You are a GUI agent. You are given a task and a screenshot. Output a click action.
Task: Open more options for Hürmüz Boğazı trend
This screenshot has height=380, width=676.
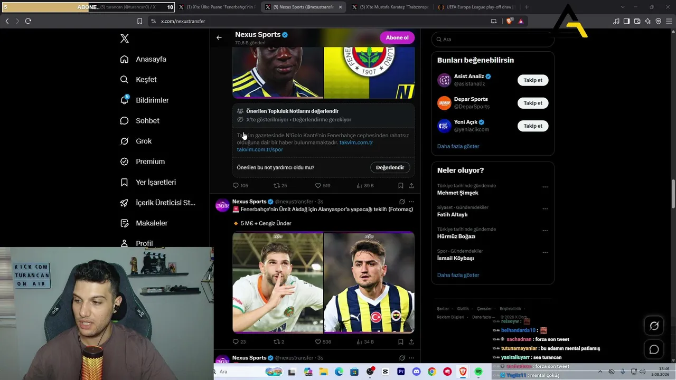tap(545, 230)
